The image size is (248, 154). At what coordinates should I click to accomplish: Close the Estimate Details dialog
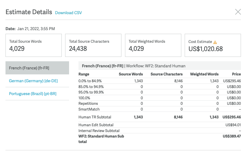[238, 12]
